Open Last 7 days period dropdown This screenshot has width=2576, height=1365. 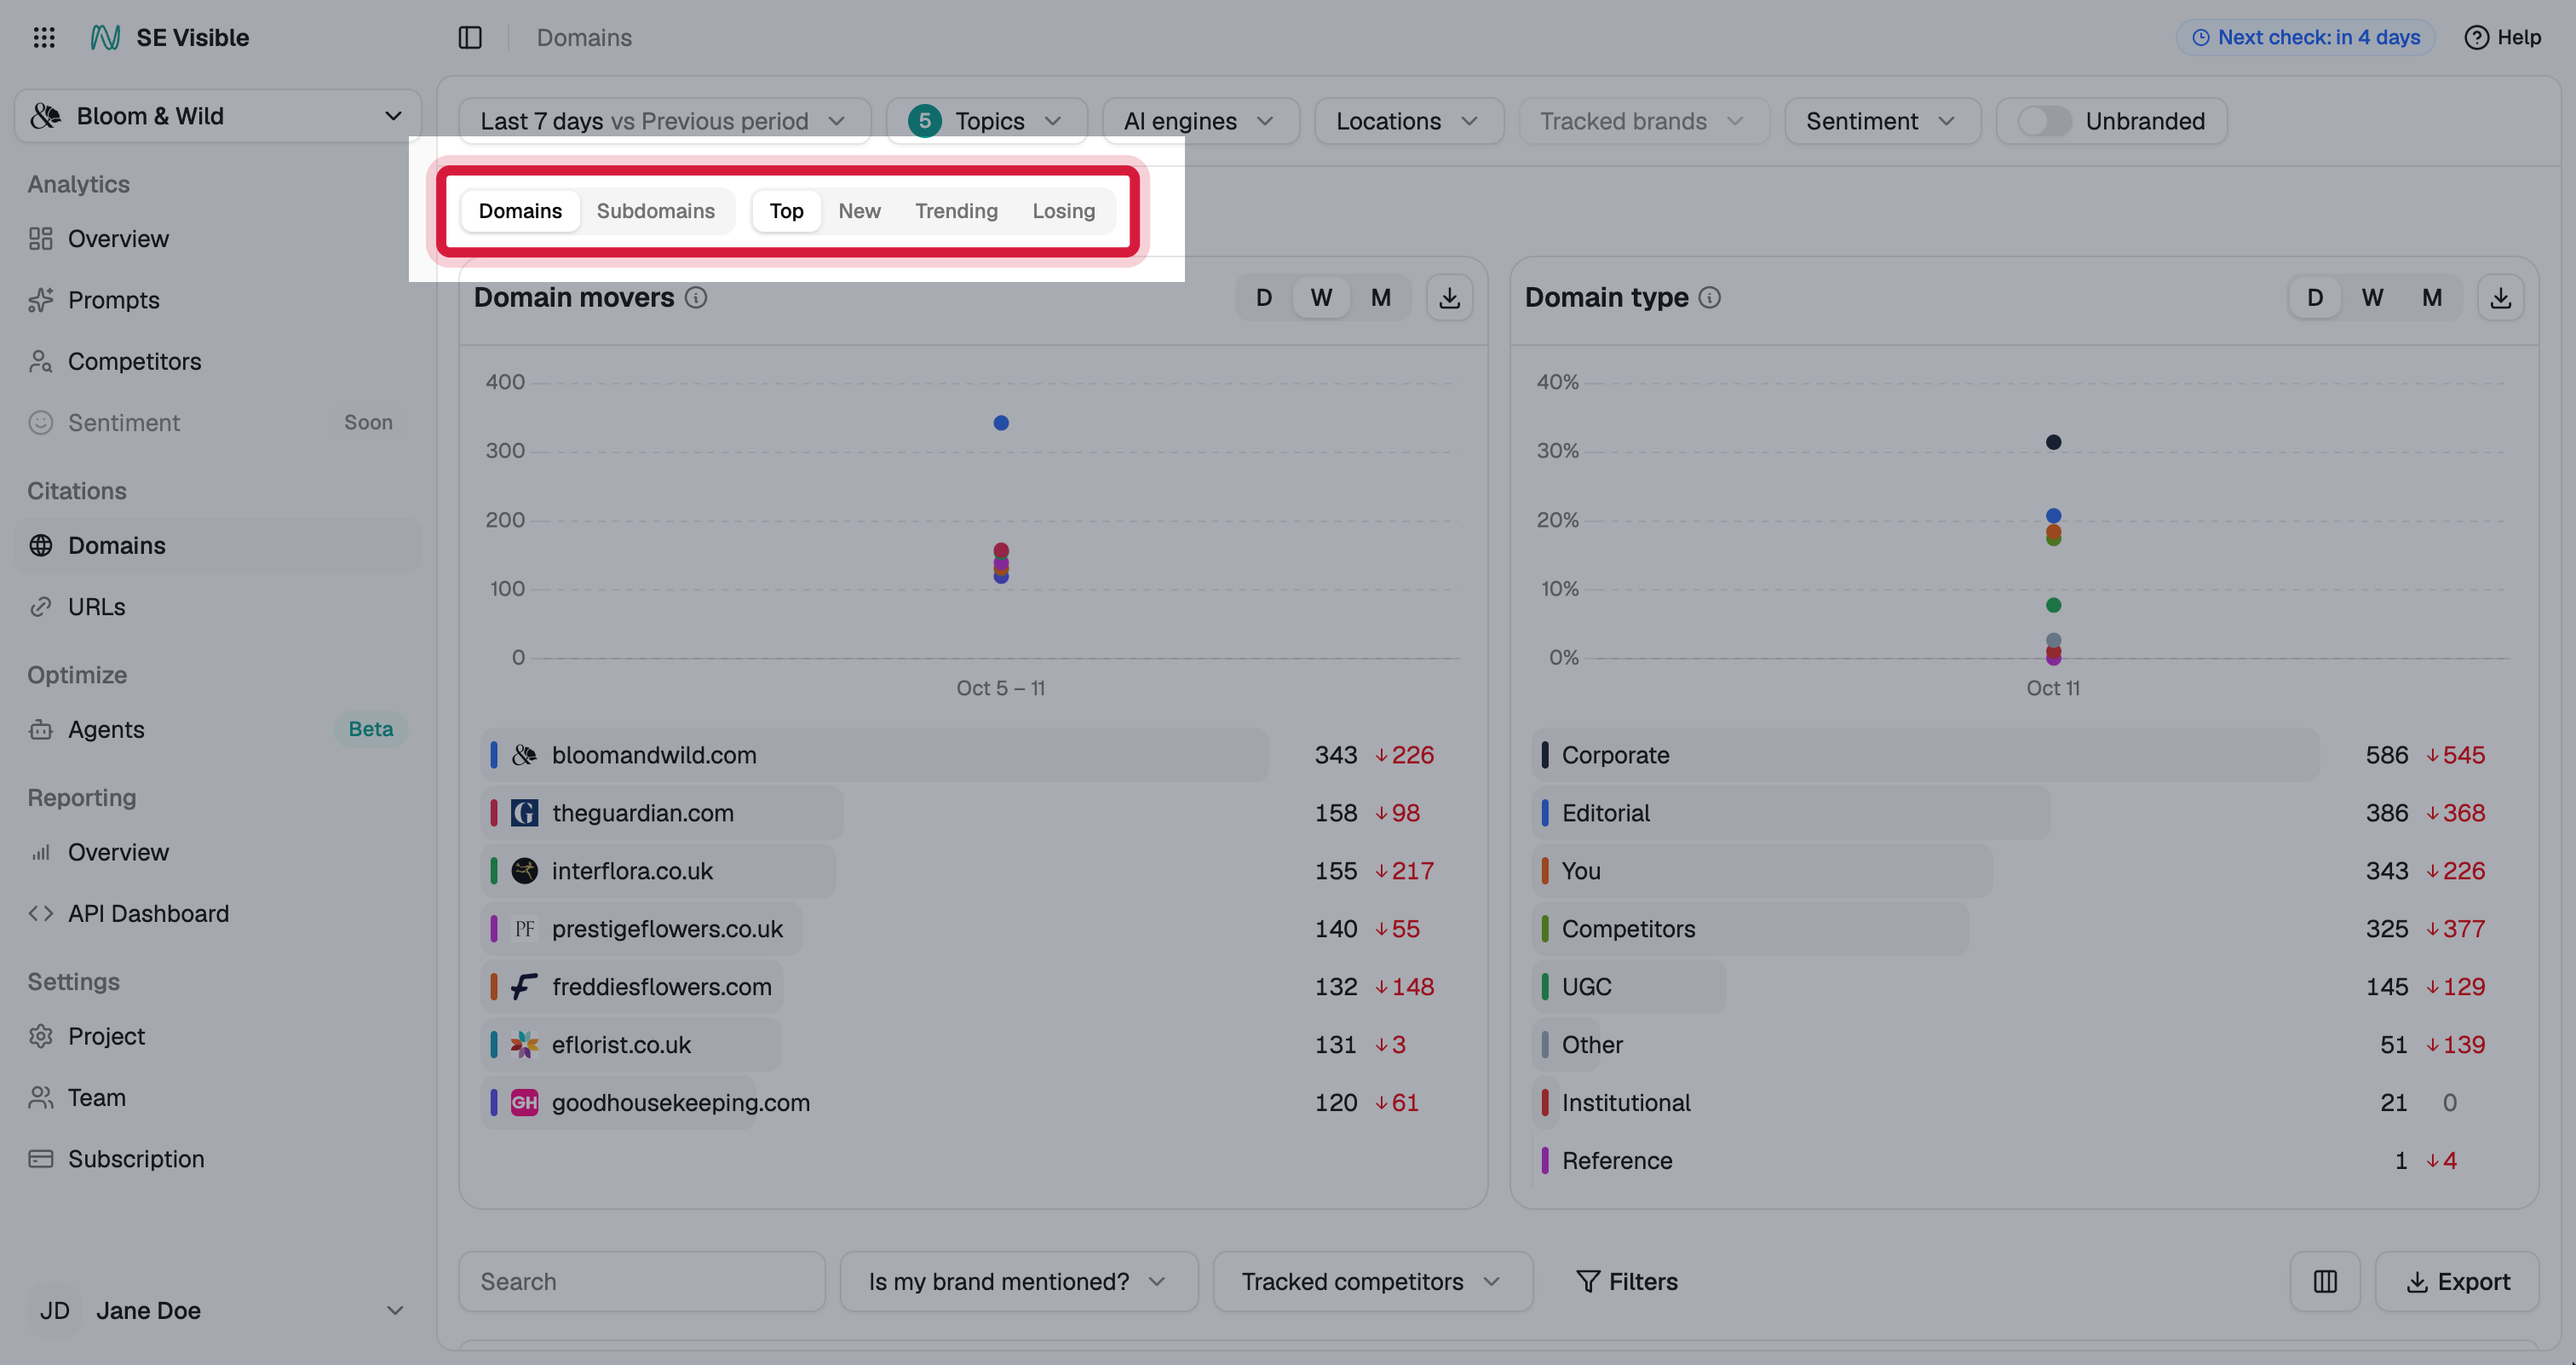point(664,121)
